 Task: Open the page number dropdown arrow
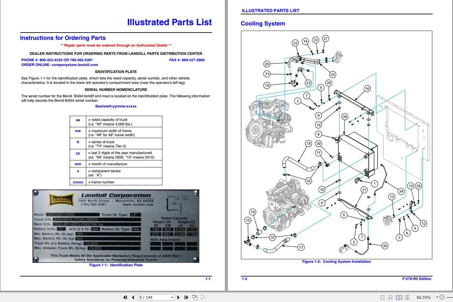(171, 297)
